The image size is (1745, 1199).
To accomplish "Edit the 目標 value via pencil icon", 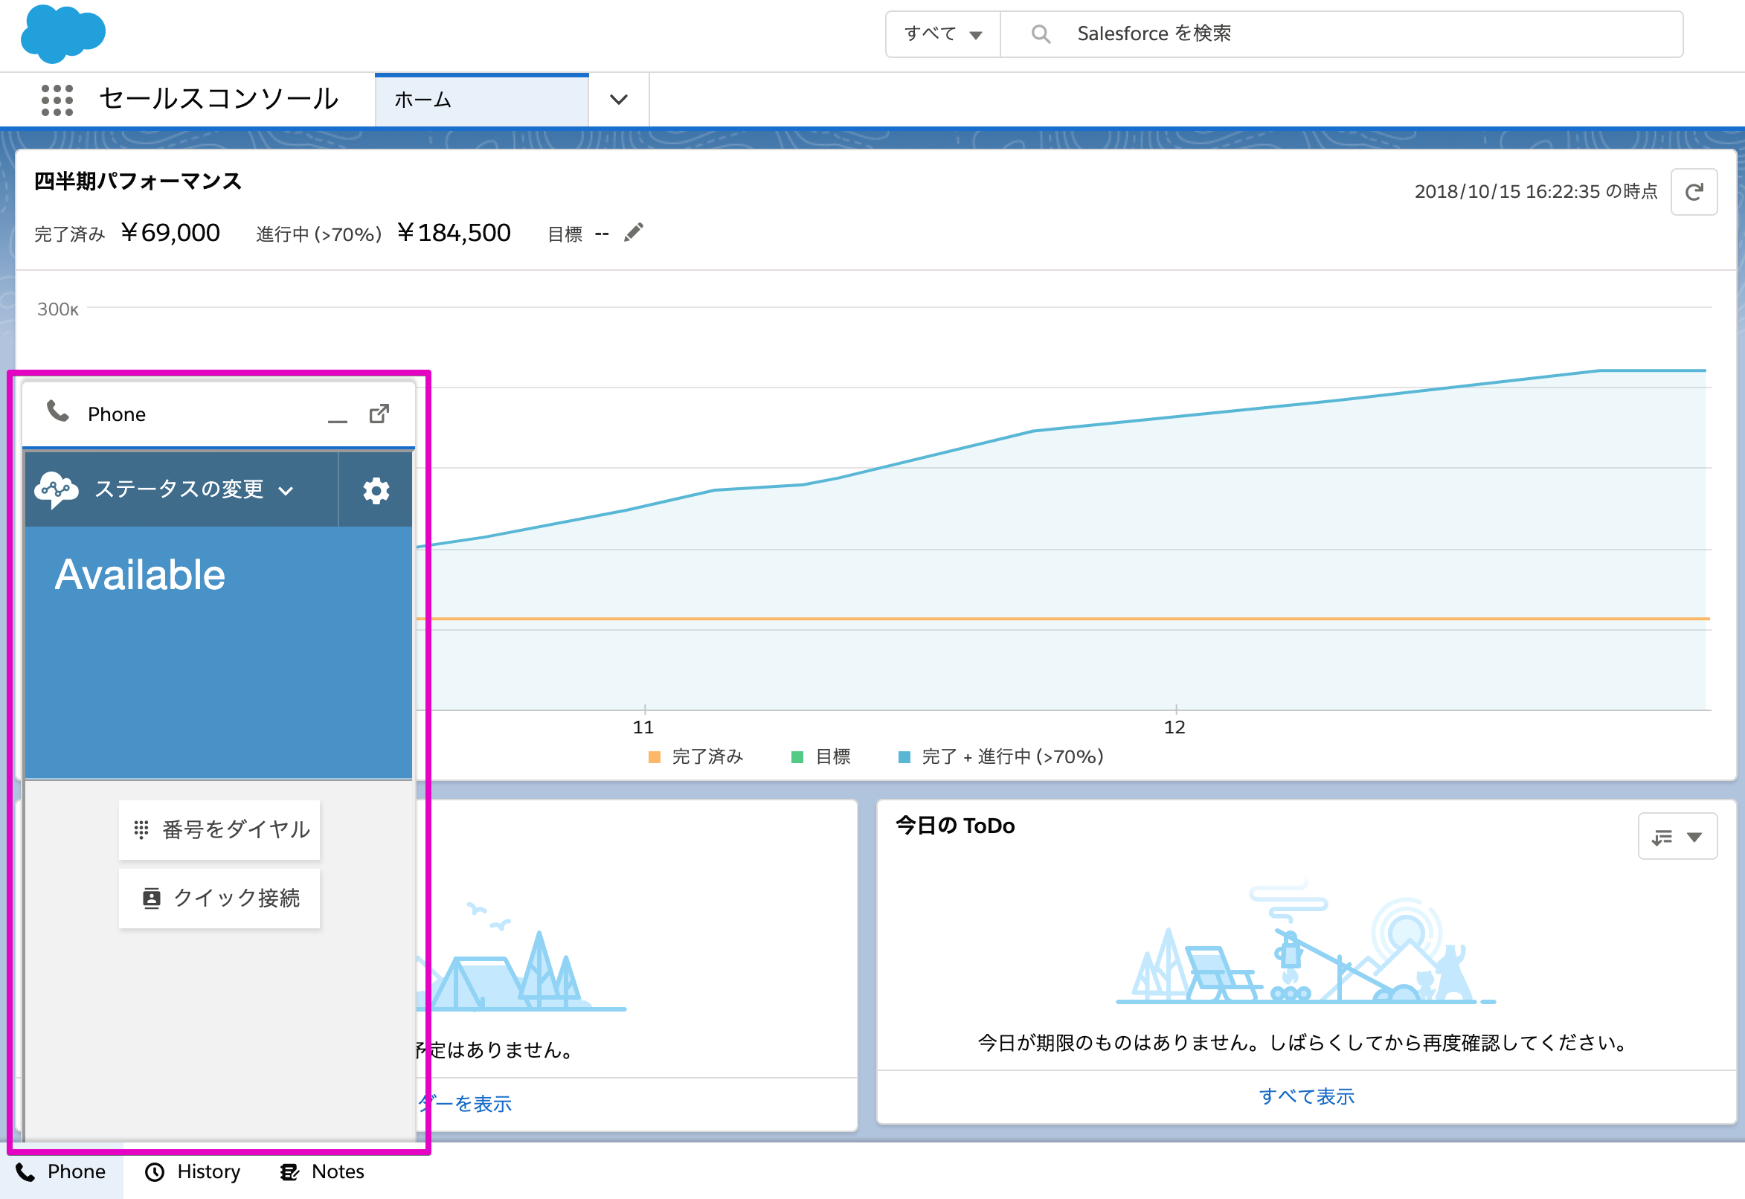I will tap(633, 232).
